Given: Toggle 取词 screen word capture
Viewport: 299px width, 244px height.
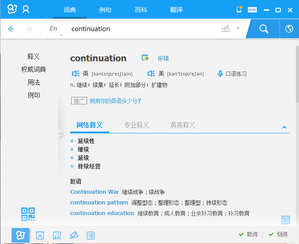Looking at the screenshot, I should 248,234.
